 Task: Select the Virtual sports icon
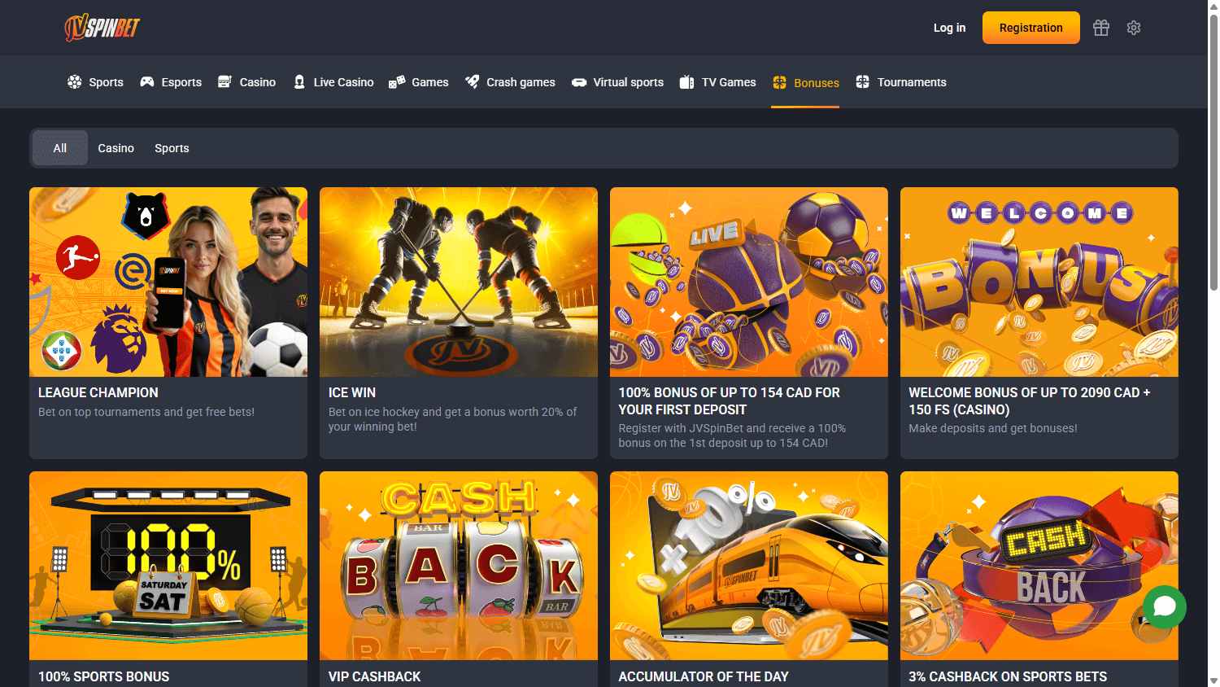point(579,81)
